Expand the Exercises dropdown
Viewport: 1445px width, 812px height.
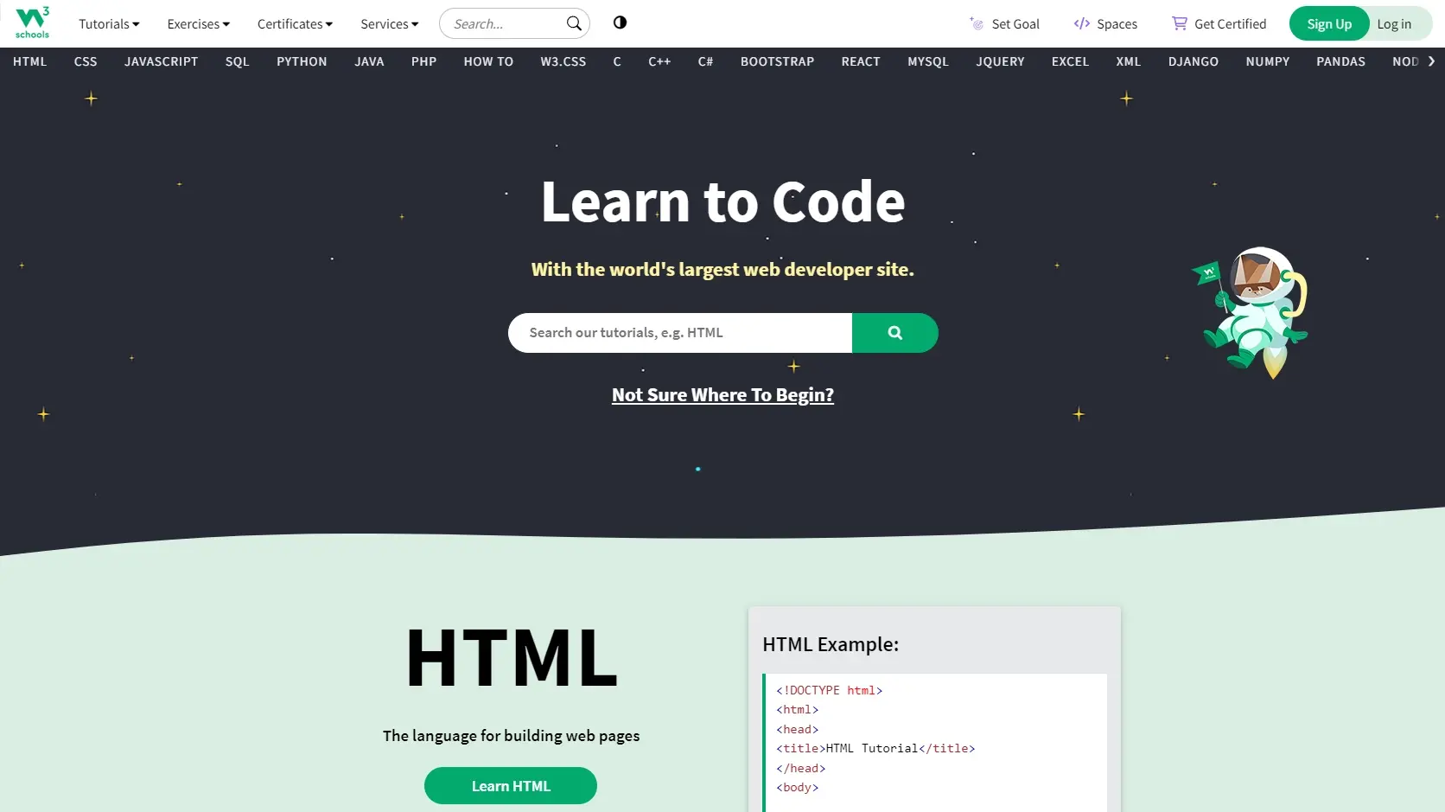pos(198,24)
